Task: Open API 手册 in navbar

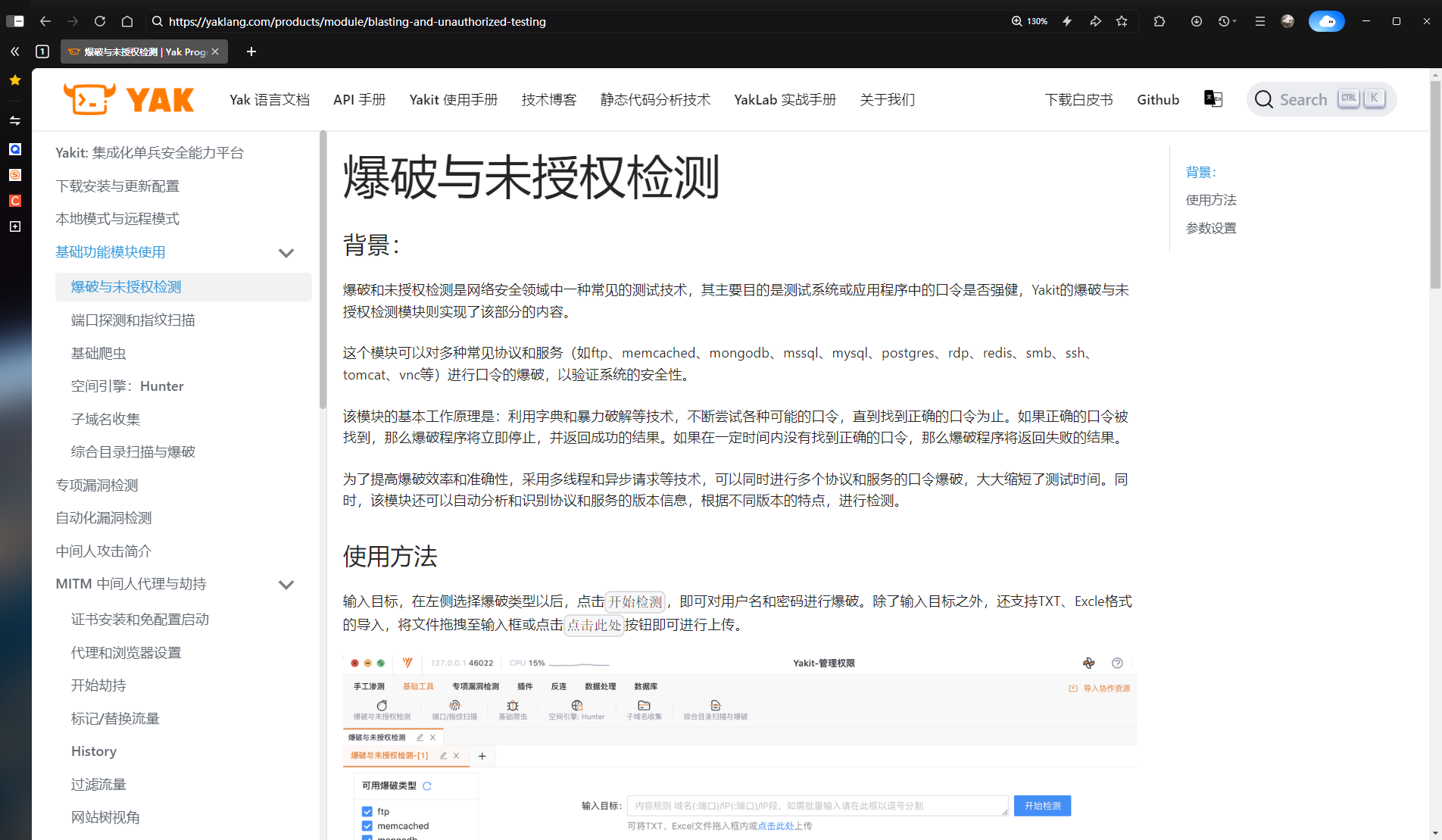Action: 360,99
